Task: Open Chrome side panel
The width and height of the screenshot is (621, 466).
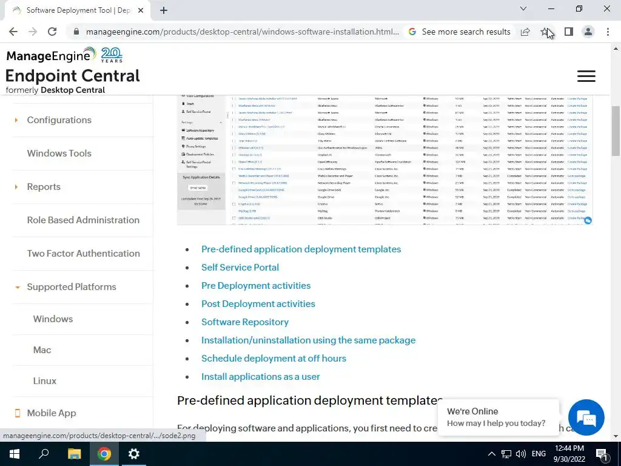Action: click(568, 32)
